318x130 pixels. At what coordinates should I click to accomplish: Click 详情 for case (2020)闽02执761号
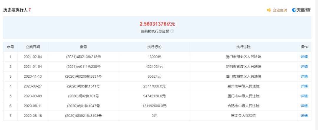pyautogui.click(x=304, y=96)
